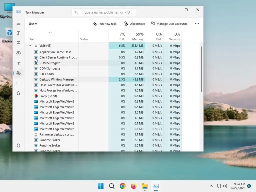Click the CTF Loader process icon
This screenshot has width=256, height=192.
click(x=36, y=74)
